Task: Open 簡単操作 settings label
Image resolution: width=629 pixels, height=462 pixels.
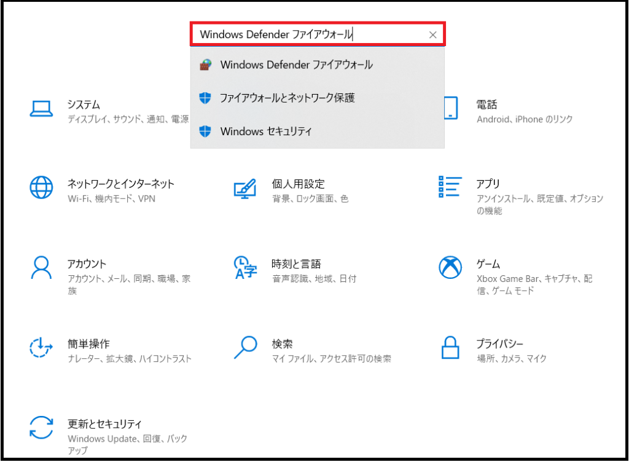Action: [x=88, y=343]
